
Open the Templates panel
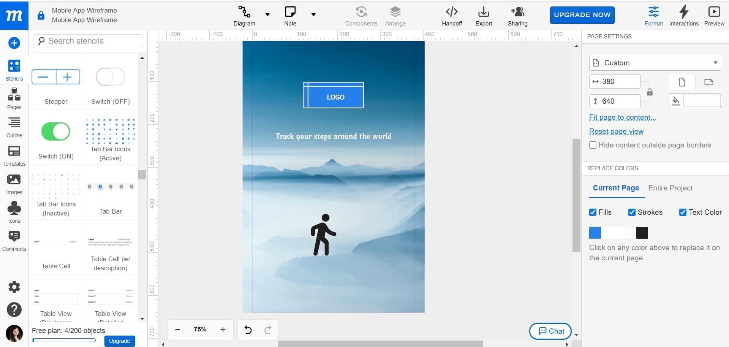pyautogui.click(x=14, y=155)
